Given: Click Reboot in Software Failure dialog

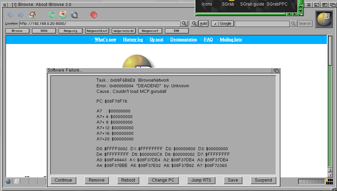Looking at the screenshot, I should pyautogui.click(x=128, y=180).
